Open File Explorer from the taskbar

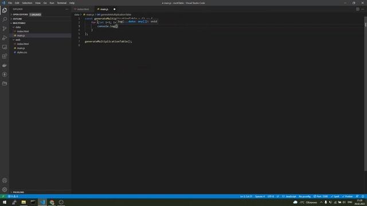(24, 202)
